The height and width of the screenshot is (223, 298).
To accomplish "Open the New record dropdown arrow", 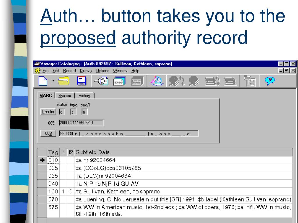I will pos(53,81).
